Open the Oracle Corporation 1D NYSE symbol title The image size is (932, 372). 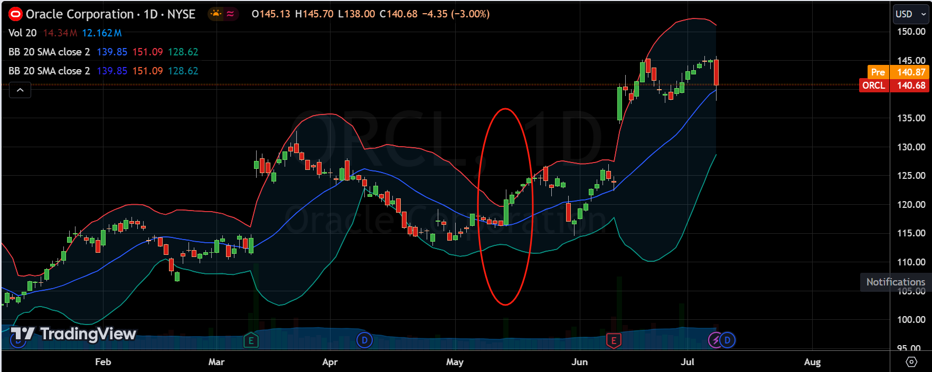pyautogui.click(x=110, y=14)
